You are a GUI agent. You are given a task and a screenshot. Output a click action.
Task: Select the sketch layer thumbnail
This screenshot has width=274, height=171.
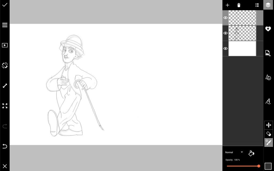coord(242,33)
